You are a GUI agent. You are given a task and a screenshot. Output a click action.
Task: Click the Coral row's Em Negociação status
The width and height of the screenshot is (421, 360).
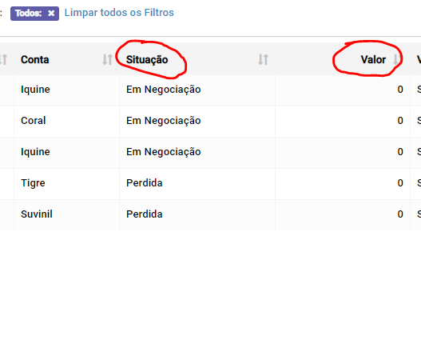point(164,121)
